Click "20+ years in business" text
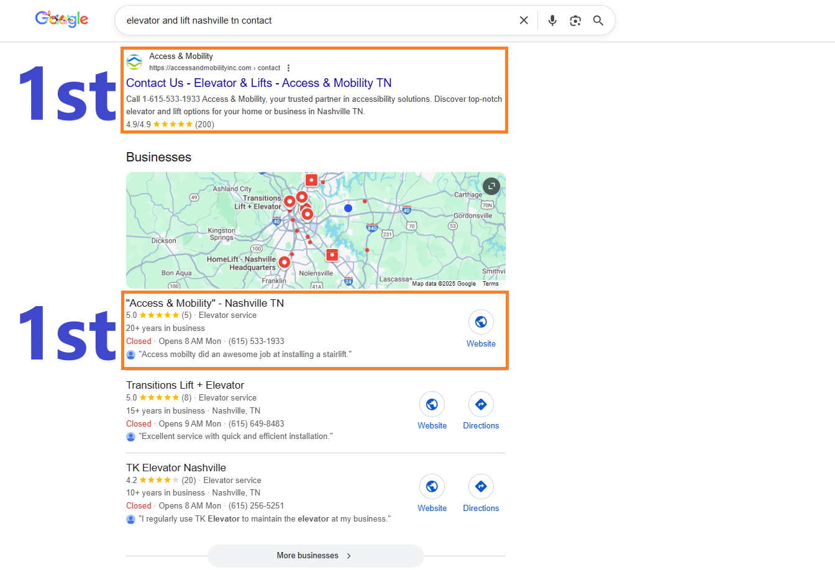The image size is (835, 570). [x=165, y=328]
